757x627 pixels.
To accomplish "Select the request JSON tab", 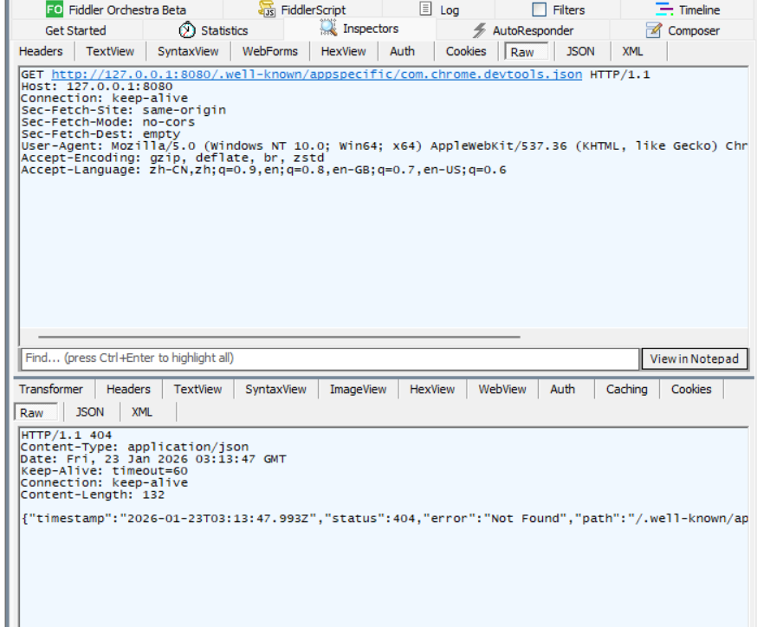I will tap(580, 51).
